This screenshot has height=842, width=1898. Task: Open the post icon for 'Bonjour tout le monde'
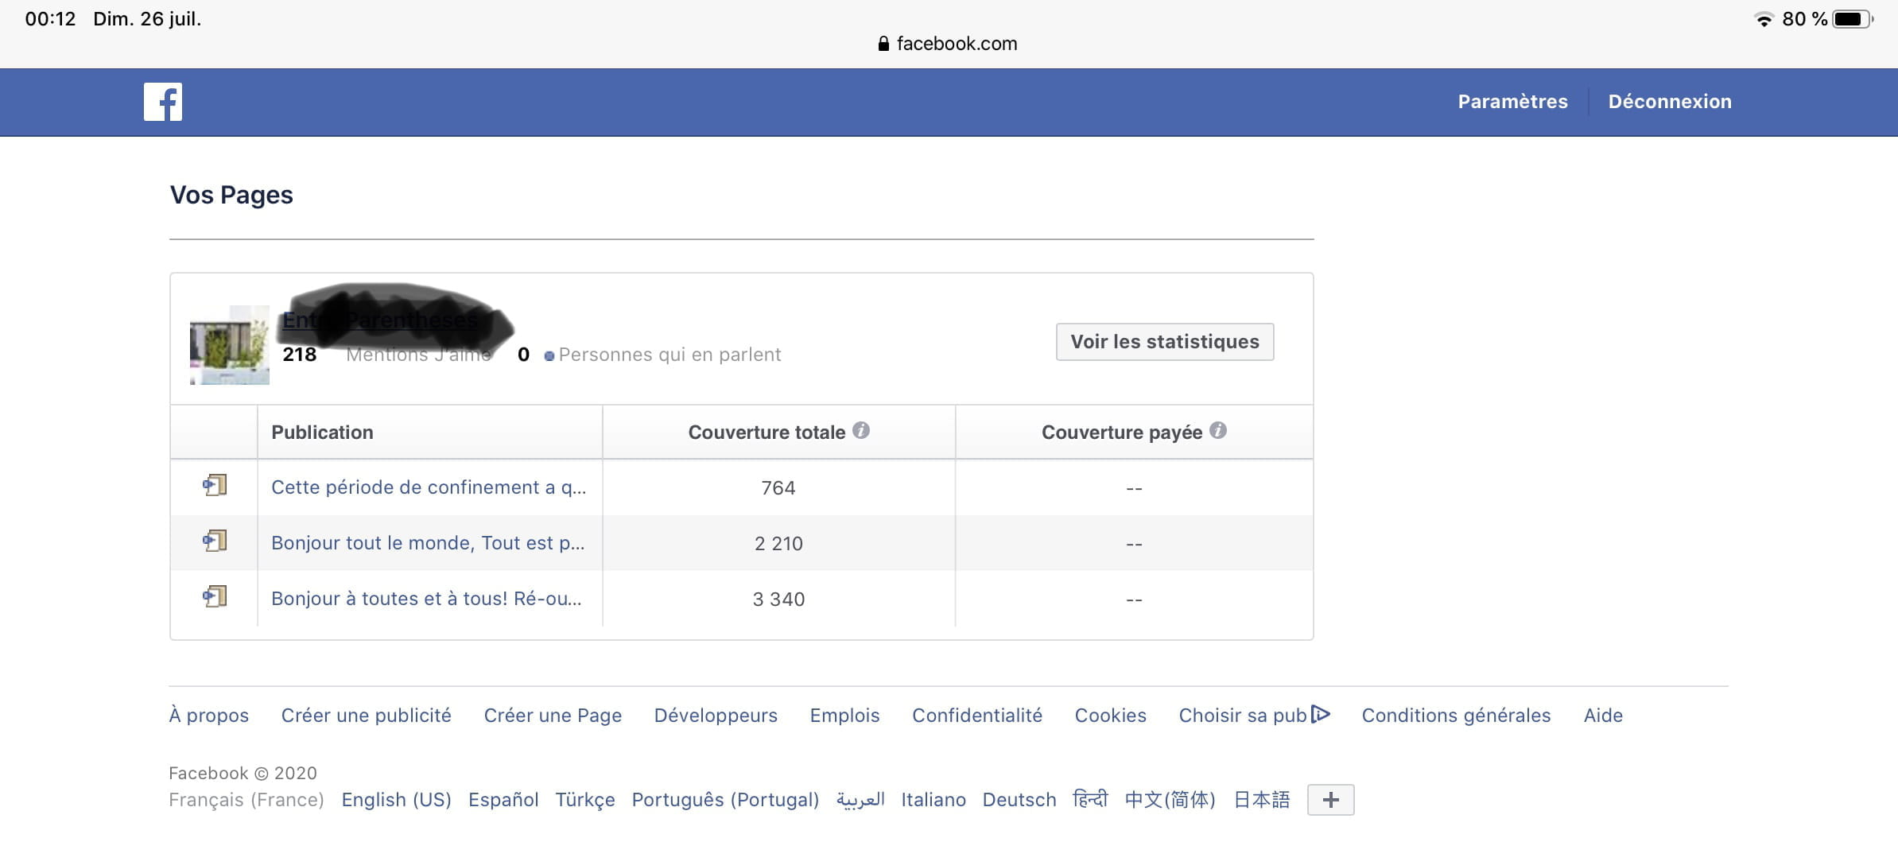215,541
